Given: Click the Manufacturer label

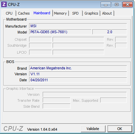Looking at the screenshot, I should 16,26.
